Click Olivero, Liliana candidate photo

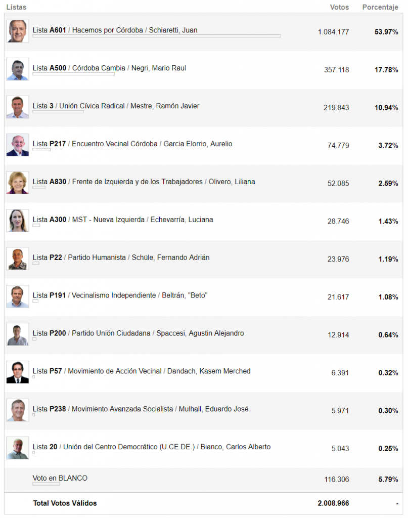[x=18, y=183]
